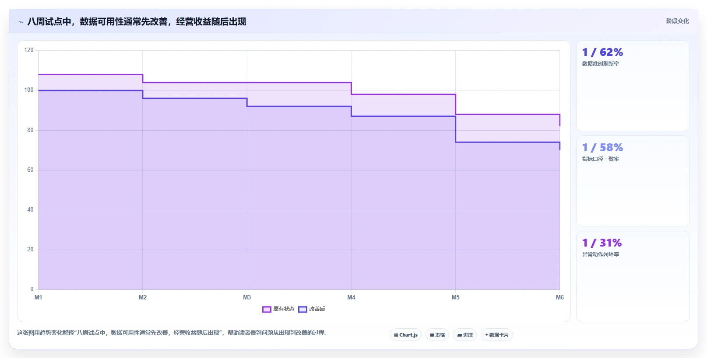
Task: Click the purple 原有状态 legend swatch
Action: pyautogui.click(x=267, y=309)
